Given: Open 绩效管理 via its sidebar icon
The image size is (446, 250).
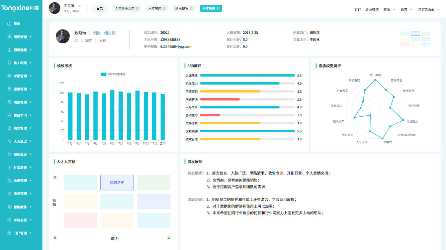Looking at the screenshot, I should [x=8, y=128].
